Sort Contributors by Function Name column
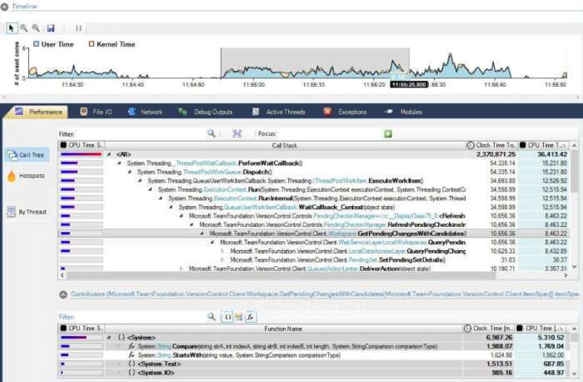This screenshot has height=382, width=583. point(283,329)
